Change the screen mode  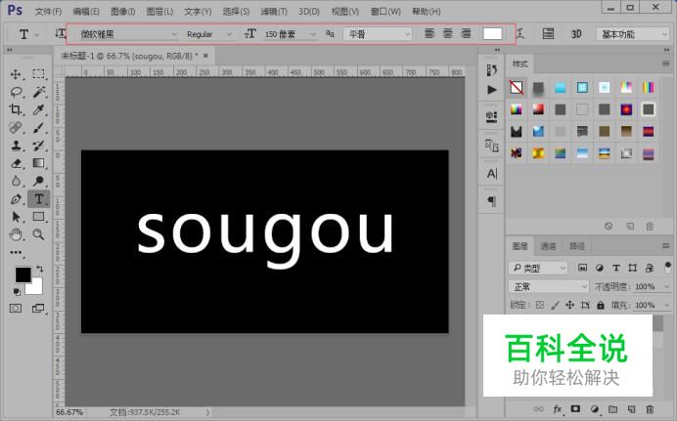coord(38,308)
